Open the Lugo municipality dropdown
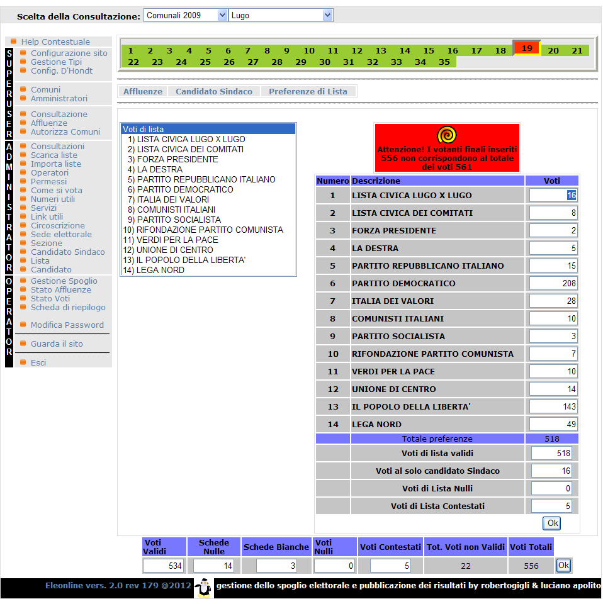Screen dimensions: 603x604 point(281,15)
